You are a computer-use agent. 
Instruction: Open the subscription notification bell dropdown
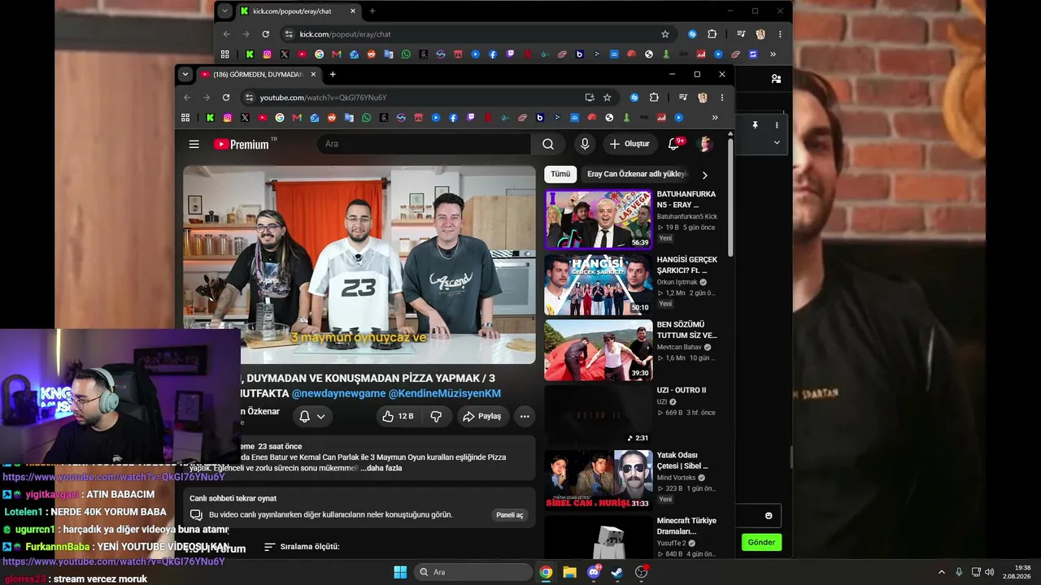[312, 416]
